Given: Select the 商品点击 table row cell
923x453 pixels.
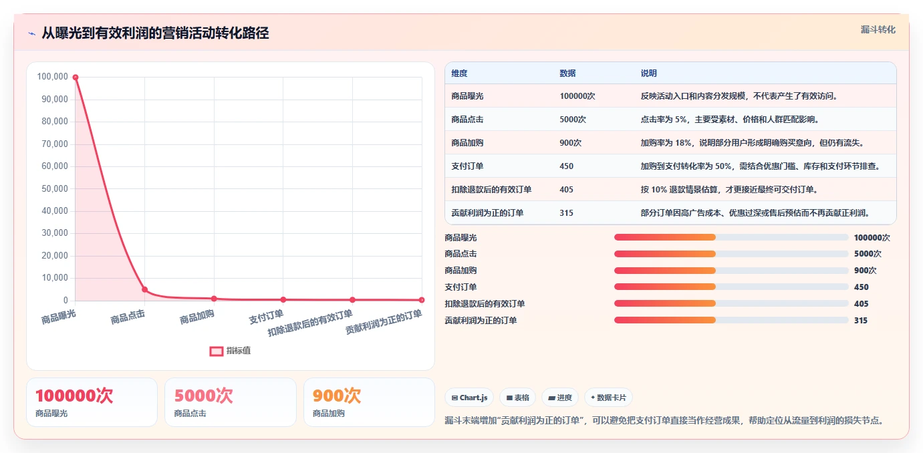Looking at the screenshot, I should tap(499, 120).
